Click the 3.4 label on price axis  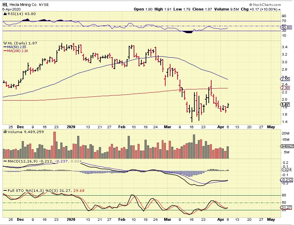[x=285, y=47]
